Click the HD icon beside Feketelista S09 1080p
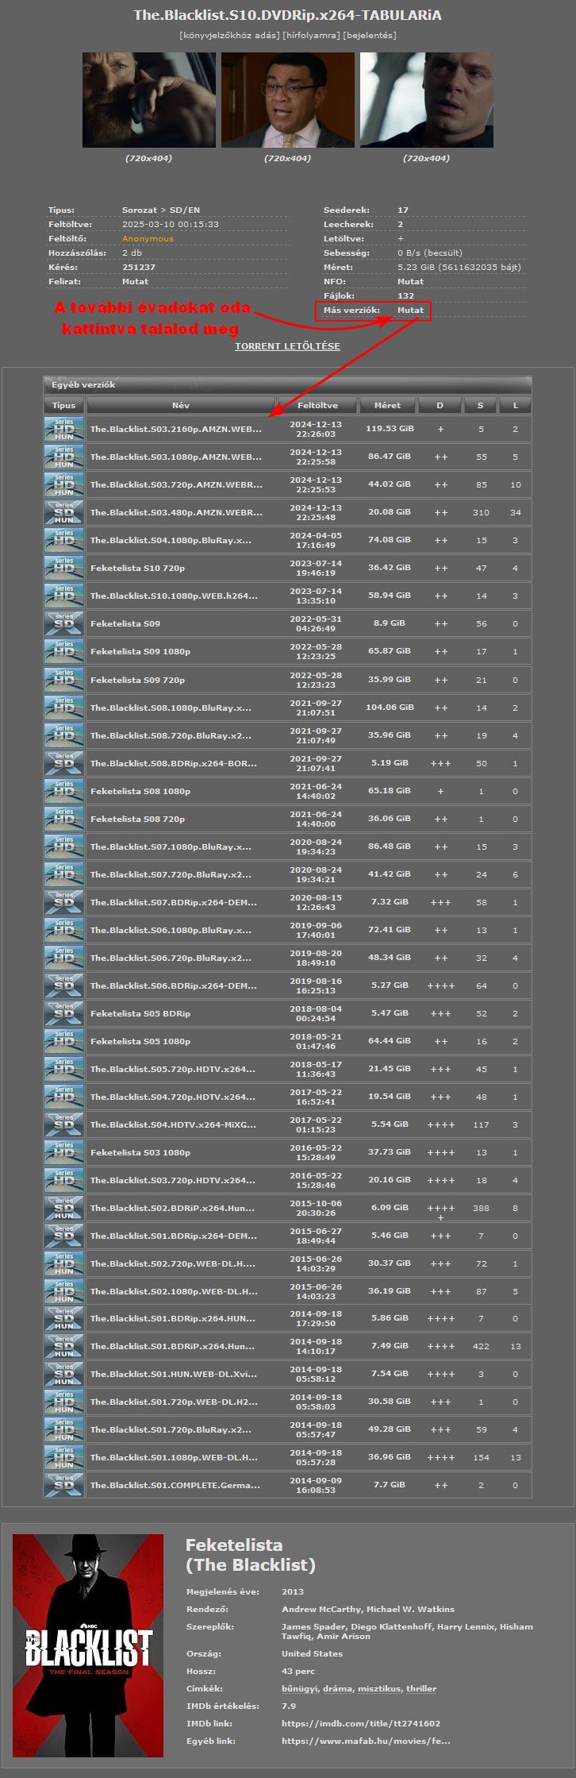 (x=64, y=651)
